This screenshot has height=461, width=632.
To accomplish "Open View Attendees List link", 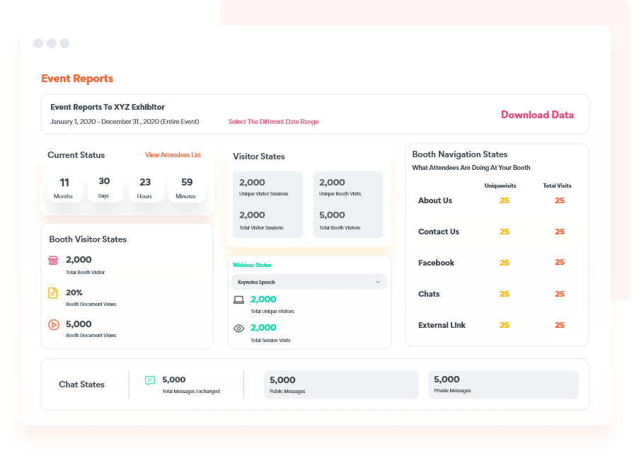I will (x=173, y=155).
